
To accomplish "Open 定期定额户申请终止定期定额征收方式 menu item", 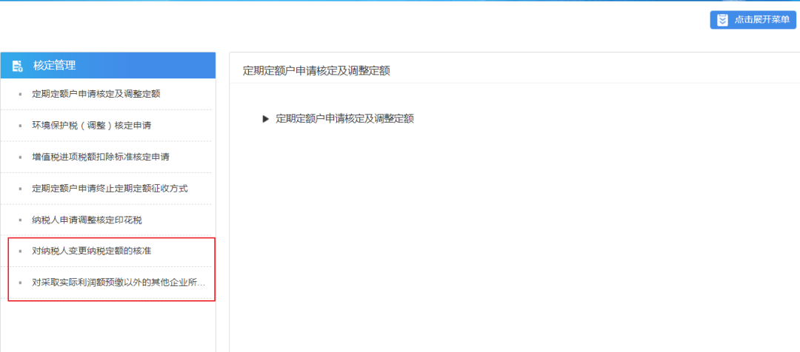I will tap(108, 189).
